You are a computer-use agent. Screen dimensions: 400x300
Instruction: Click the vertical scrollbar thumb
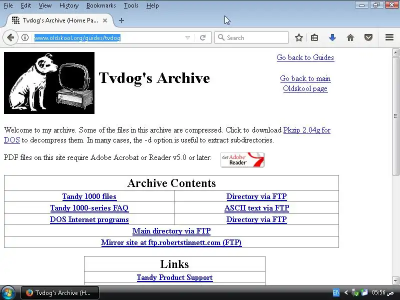coord(395,116)
